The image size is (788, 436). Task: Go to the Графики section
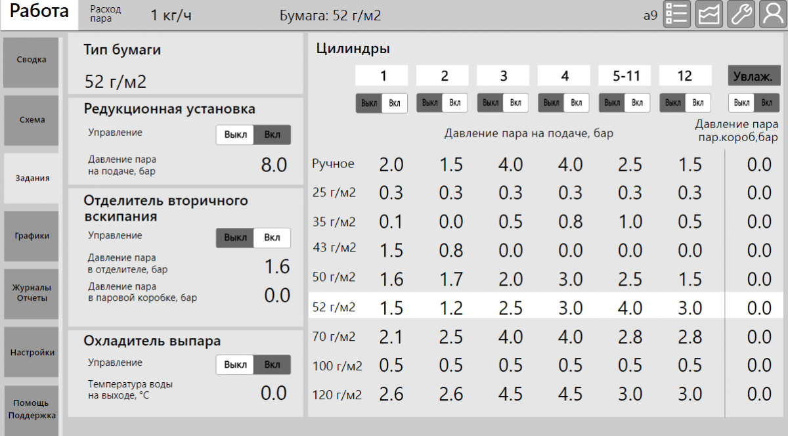point(31,236)
